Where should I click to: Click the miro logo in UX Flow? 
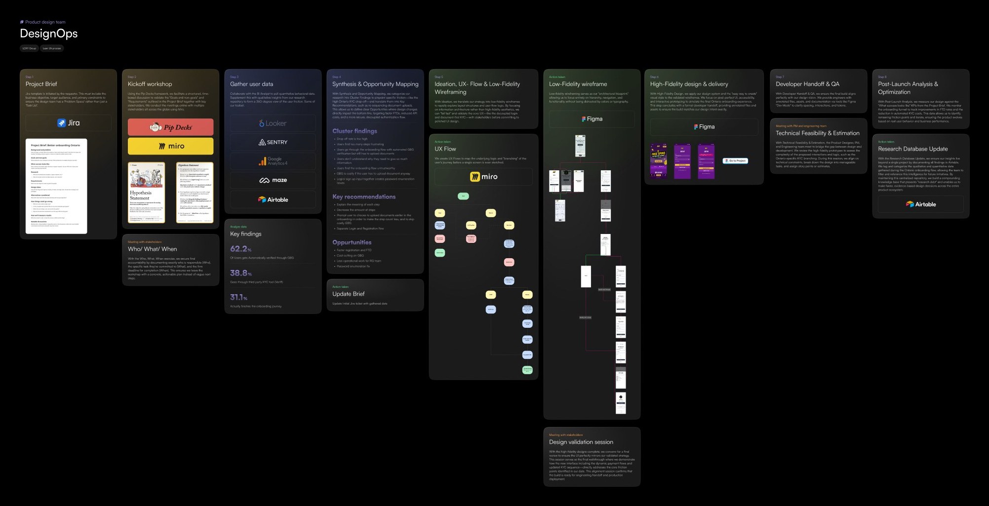coord(483,176)
